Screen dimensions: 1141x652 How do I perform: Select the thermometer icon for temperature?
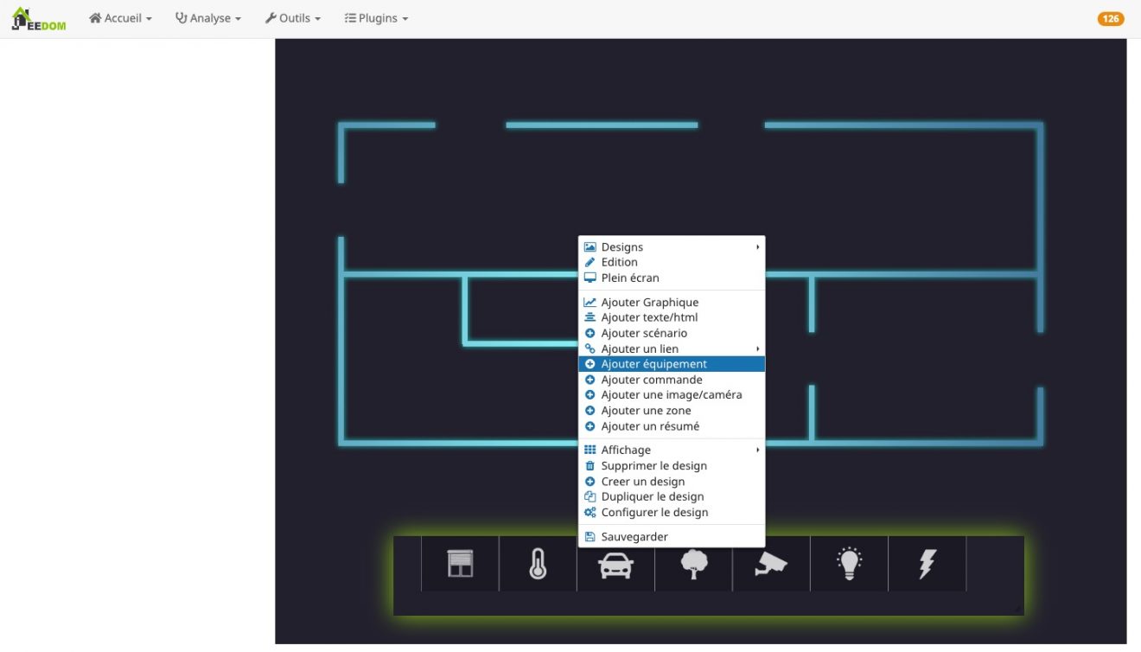[x=538, y=563]
